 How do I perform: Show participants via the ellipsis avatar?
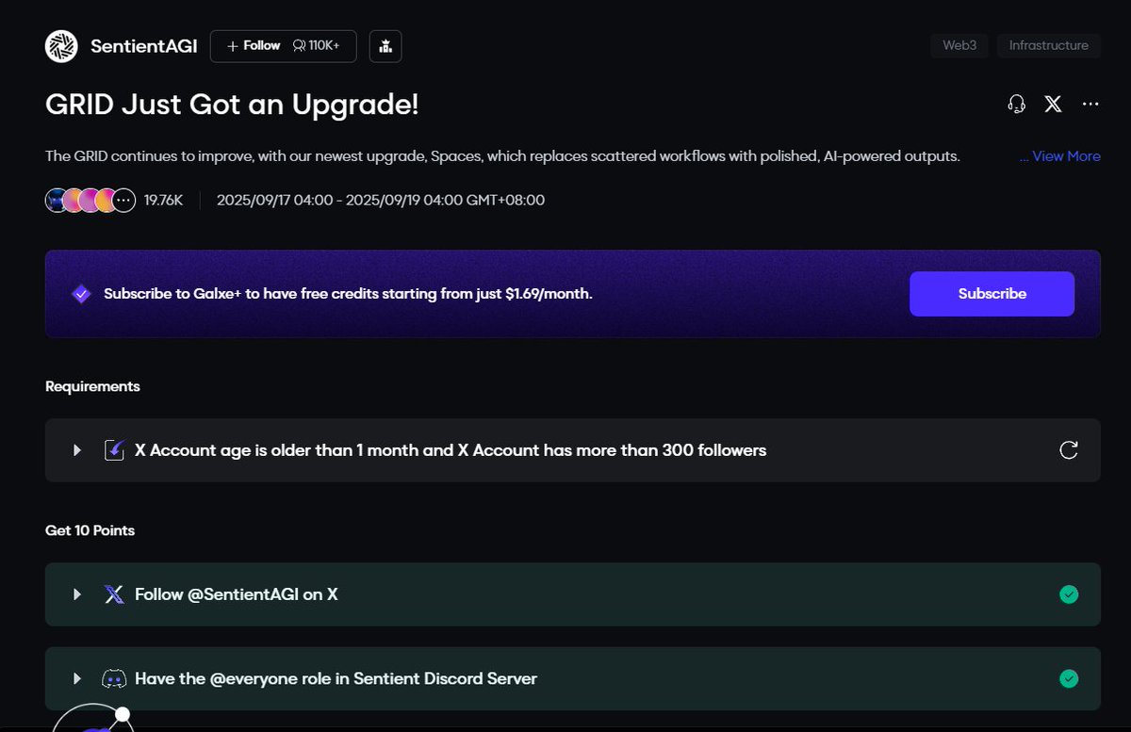click(123, 200)
